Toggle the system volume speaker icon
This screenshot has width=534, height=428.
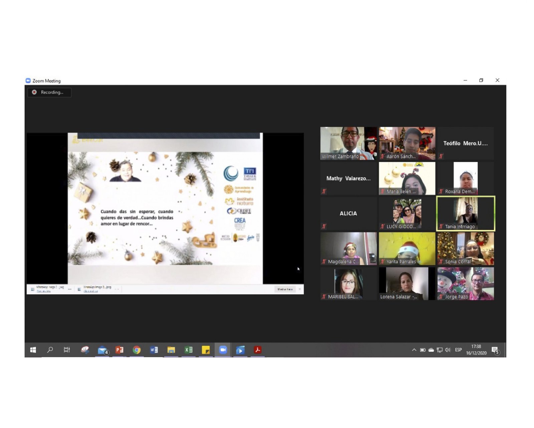coord(448,350)
